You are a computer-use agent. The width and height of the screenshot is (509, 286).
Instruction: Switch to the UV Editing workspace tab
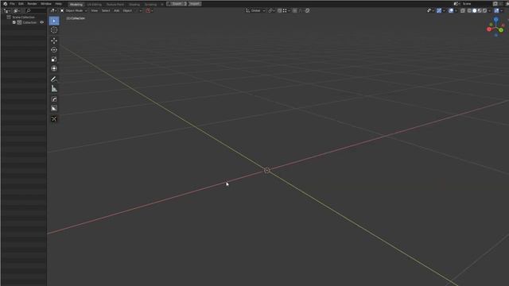click(x=95, y=4)
